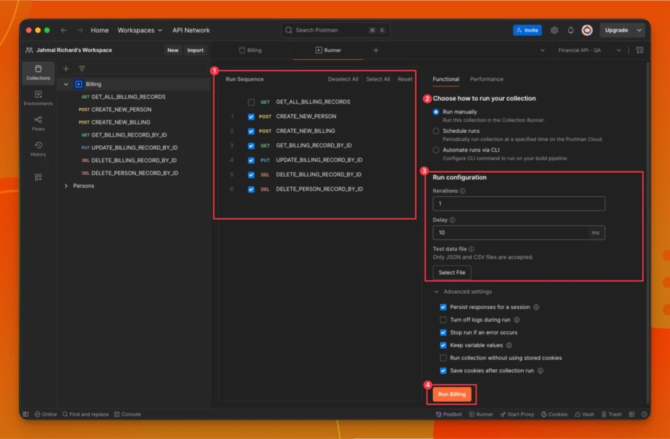Open the Workspaces dropdown
This screenshot has width=670, height=439.
click(x=140, y=30)
